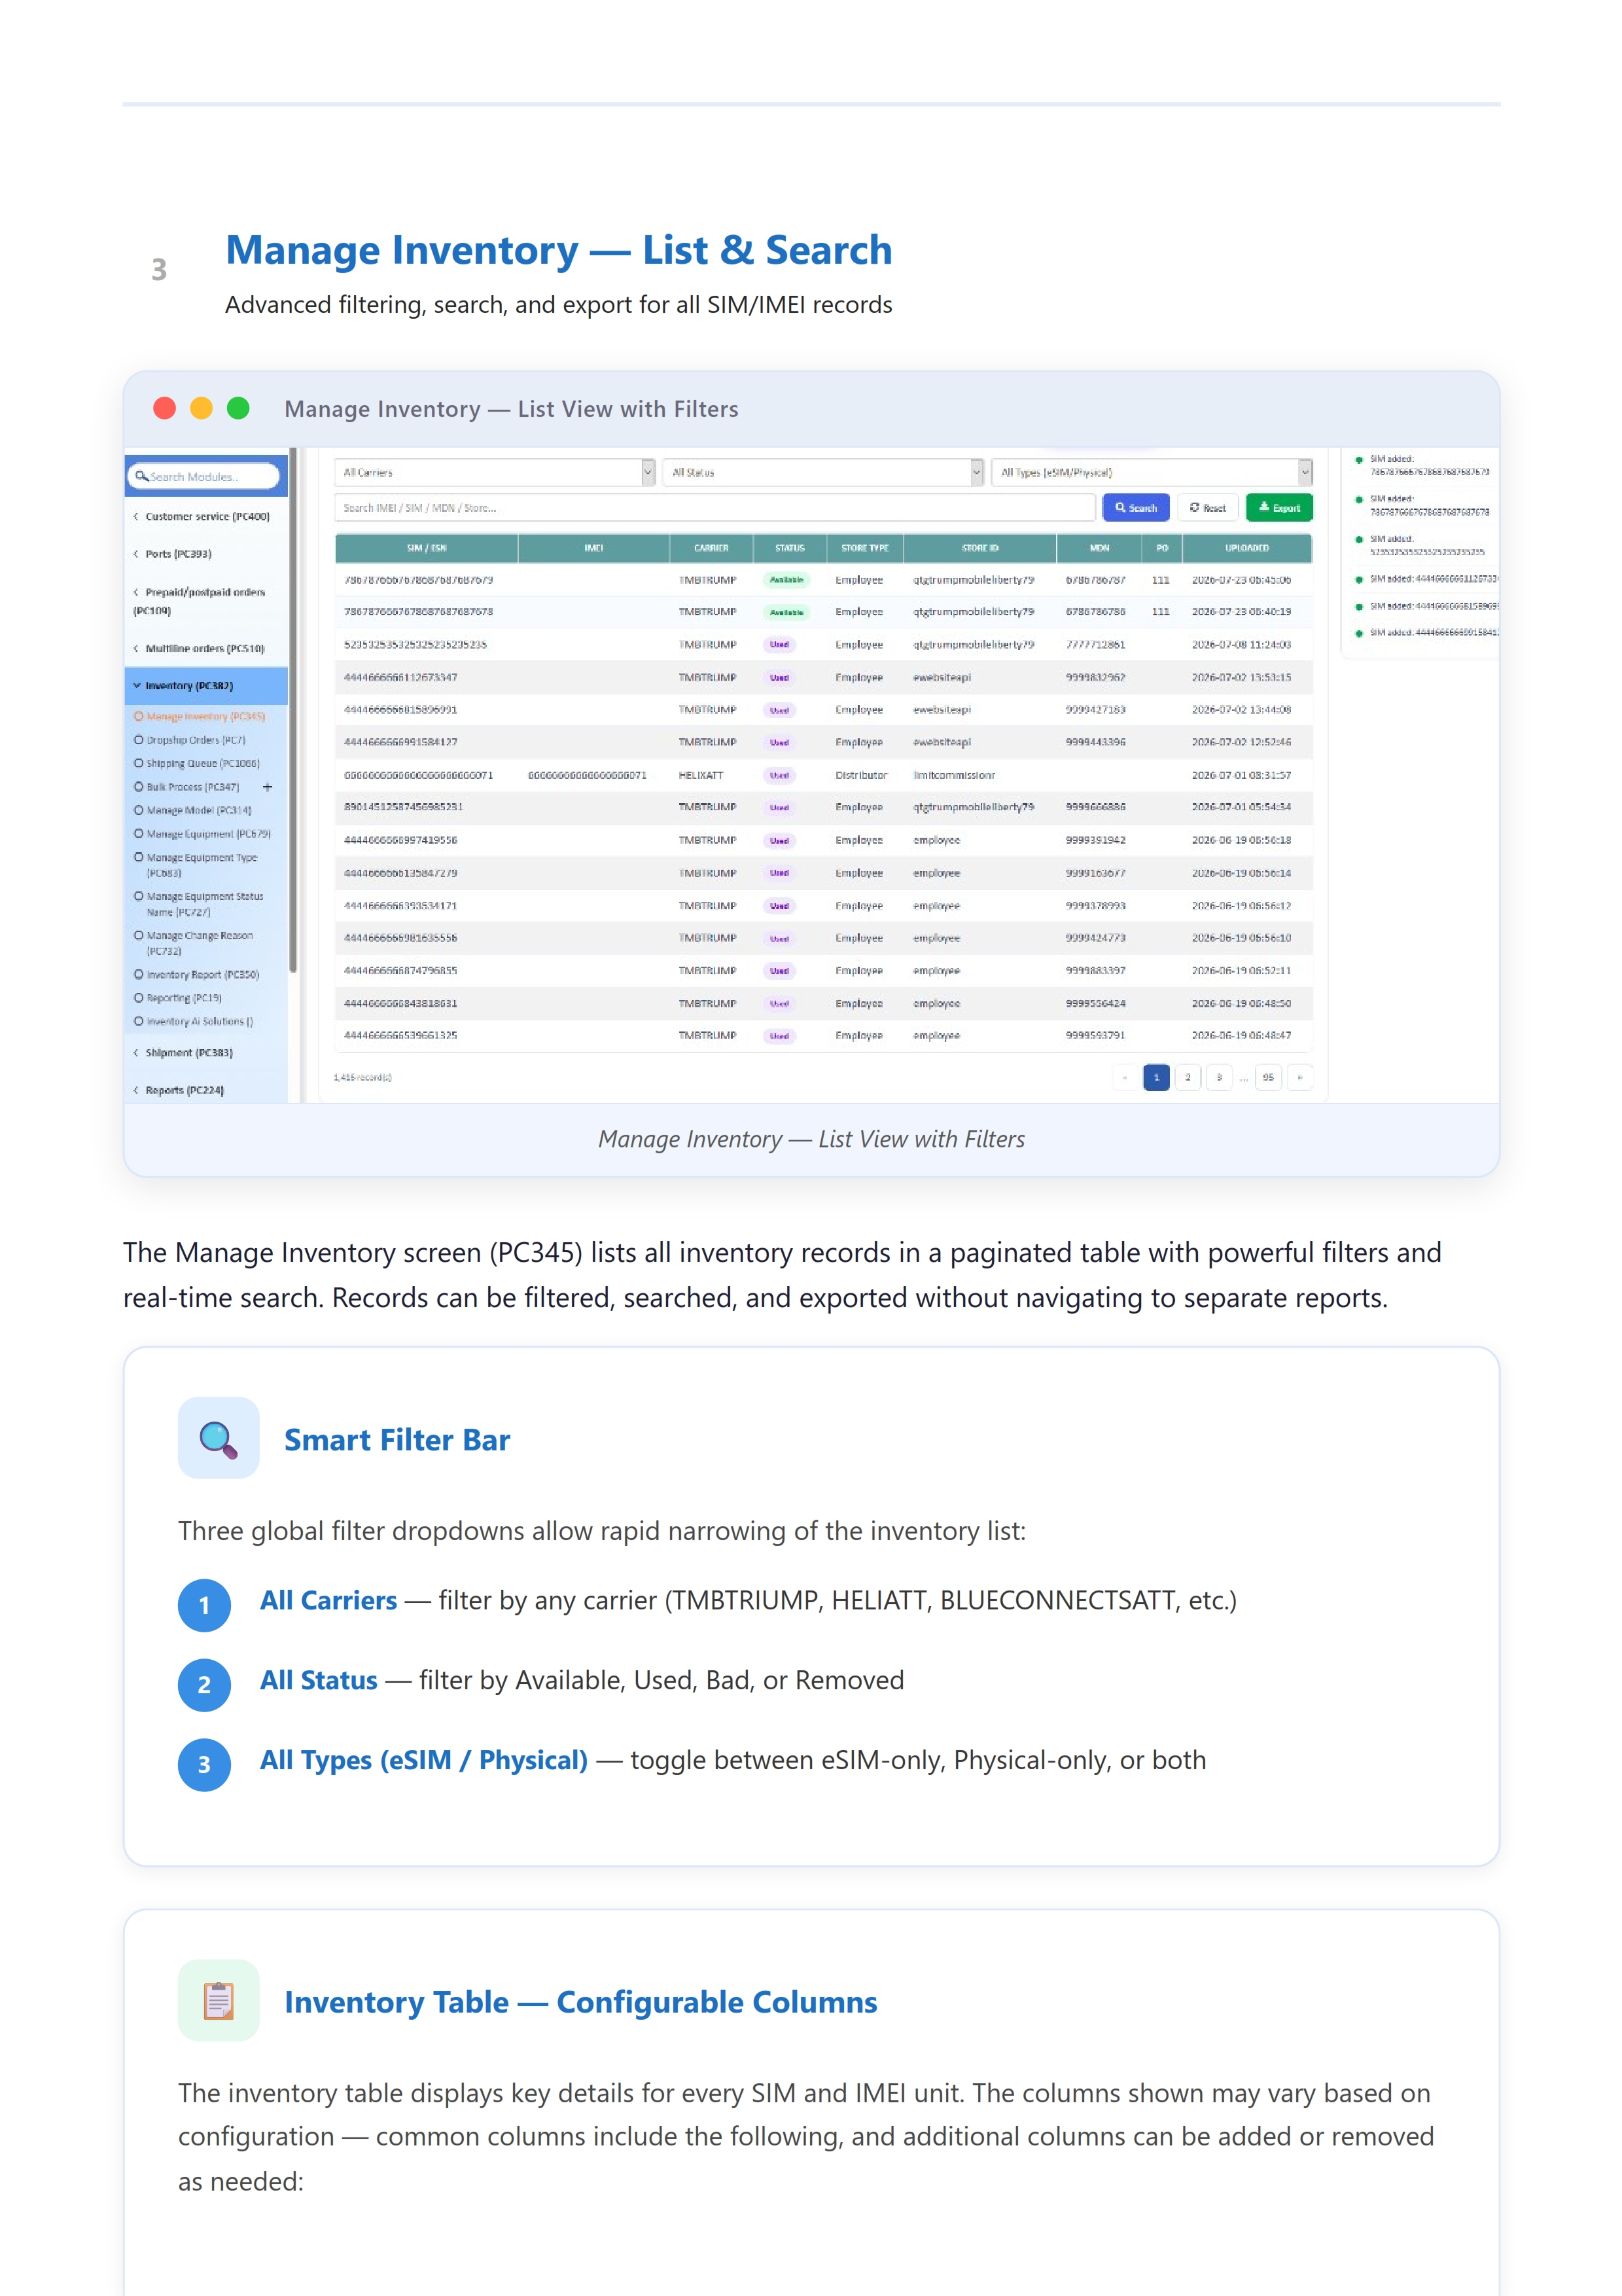Screen dimensions: 1622x2296
Task: Select Manage Equipment Type radio item
Action: click(x=196, y=865)
